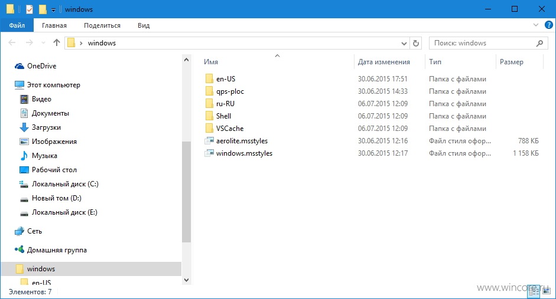Image resolution: width=556 pixels, height=299 pixels.
Task: Go forward using the right arrow
Action: [30, 43]
